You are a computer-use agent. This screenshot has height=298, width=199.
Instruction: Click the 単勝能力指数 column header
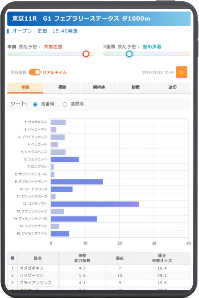82,258
